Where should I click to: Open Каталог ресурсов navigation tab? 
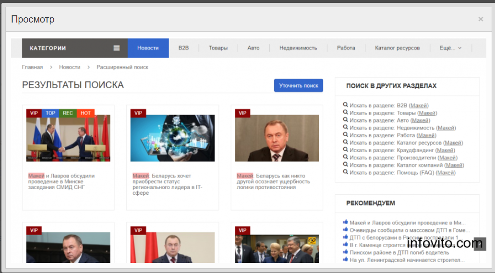click(x=398, y=48)
